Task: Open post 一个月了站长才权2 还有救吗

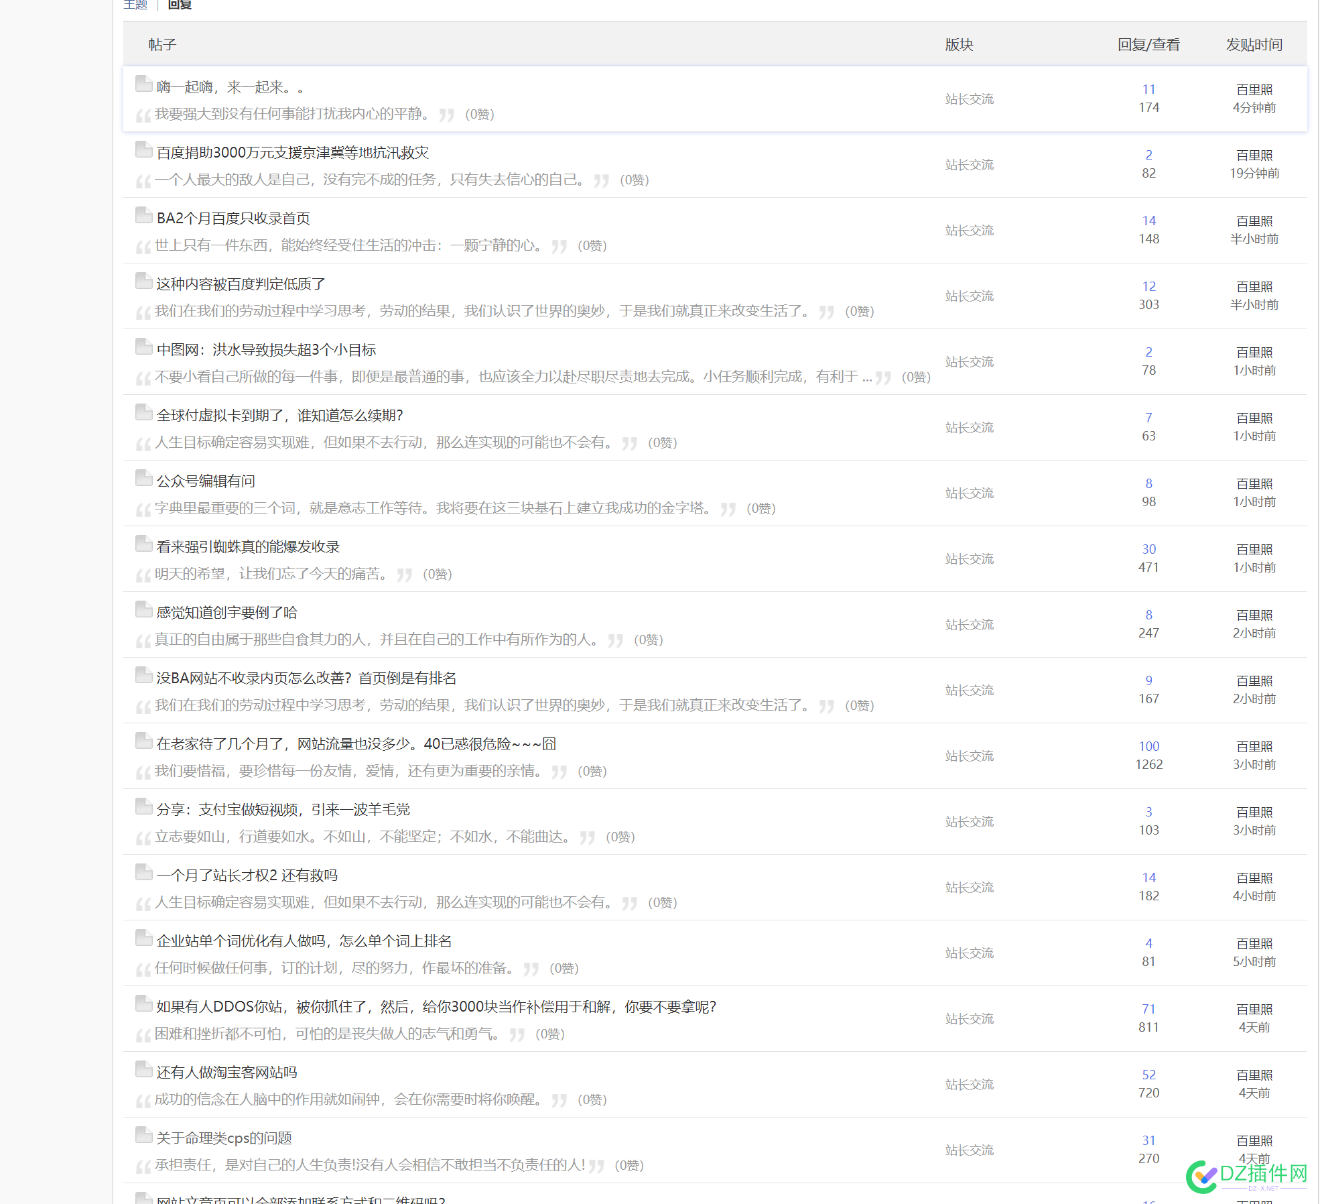Action: [x=247, y=876]
